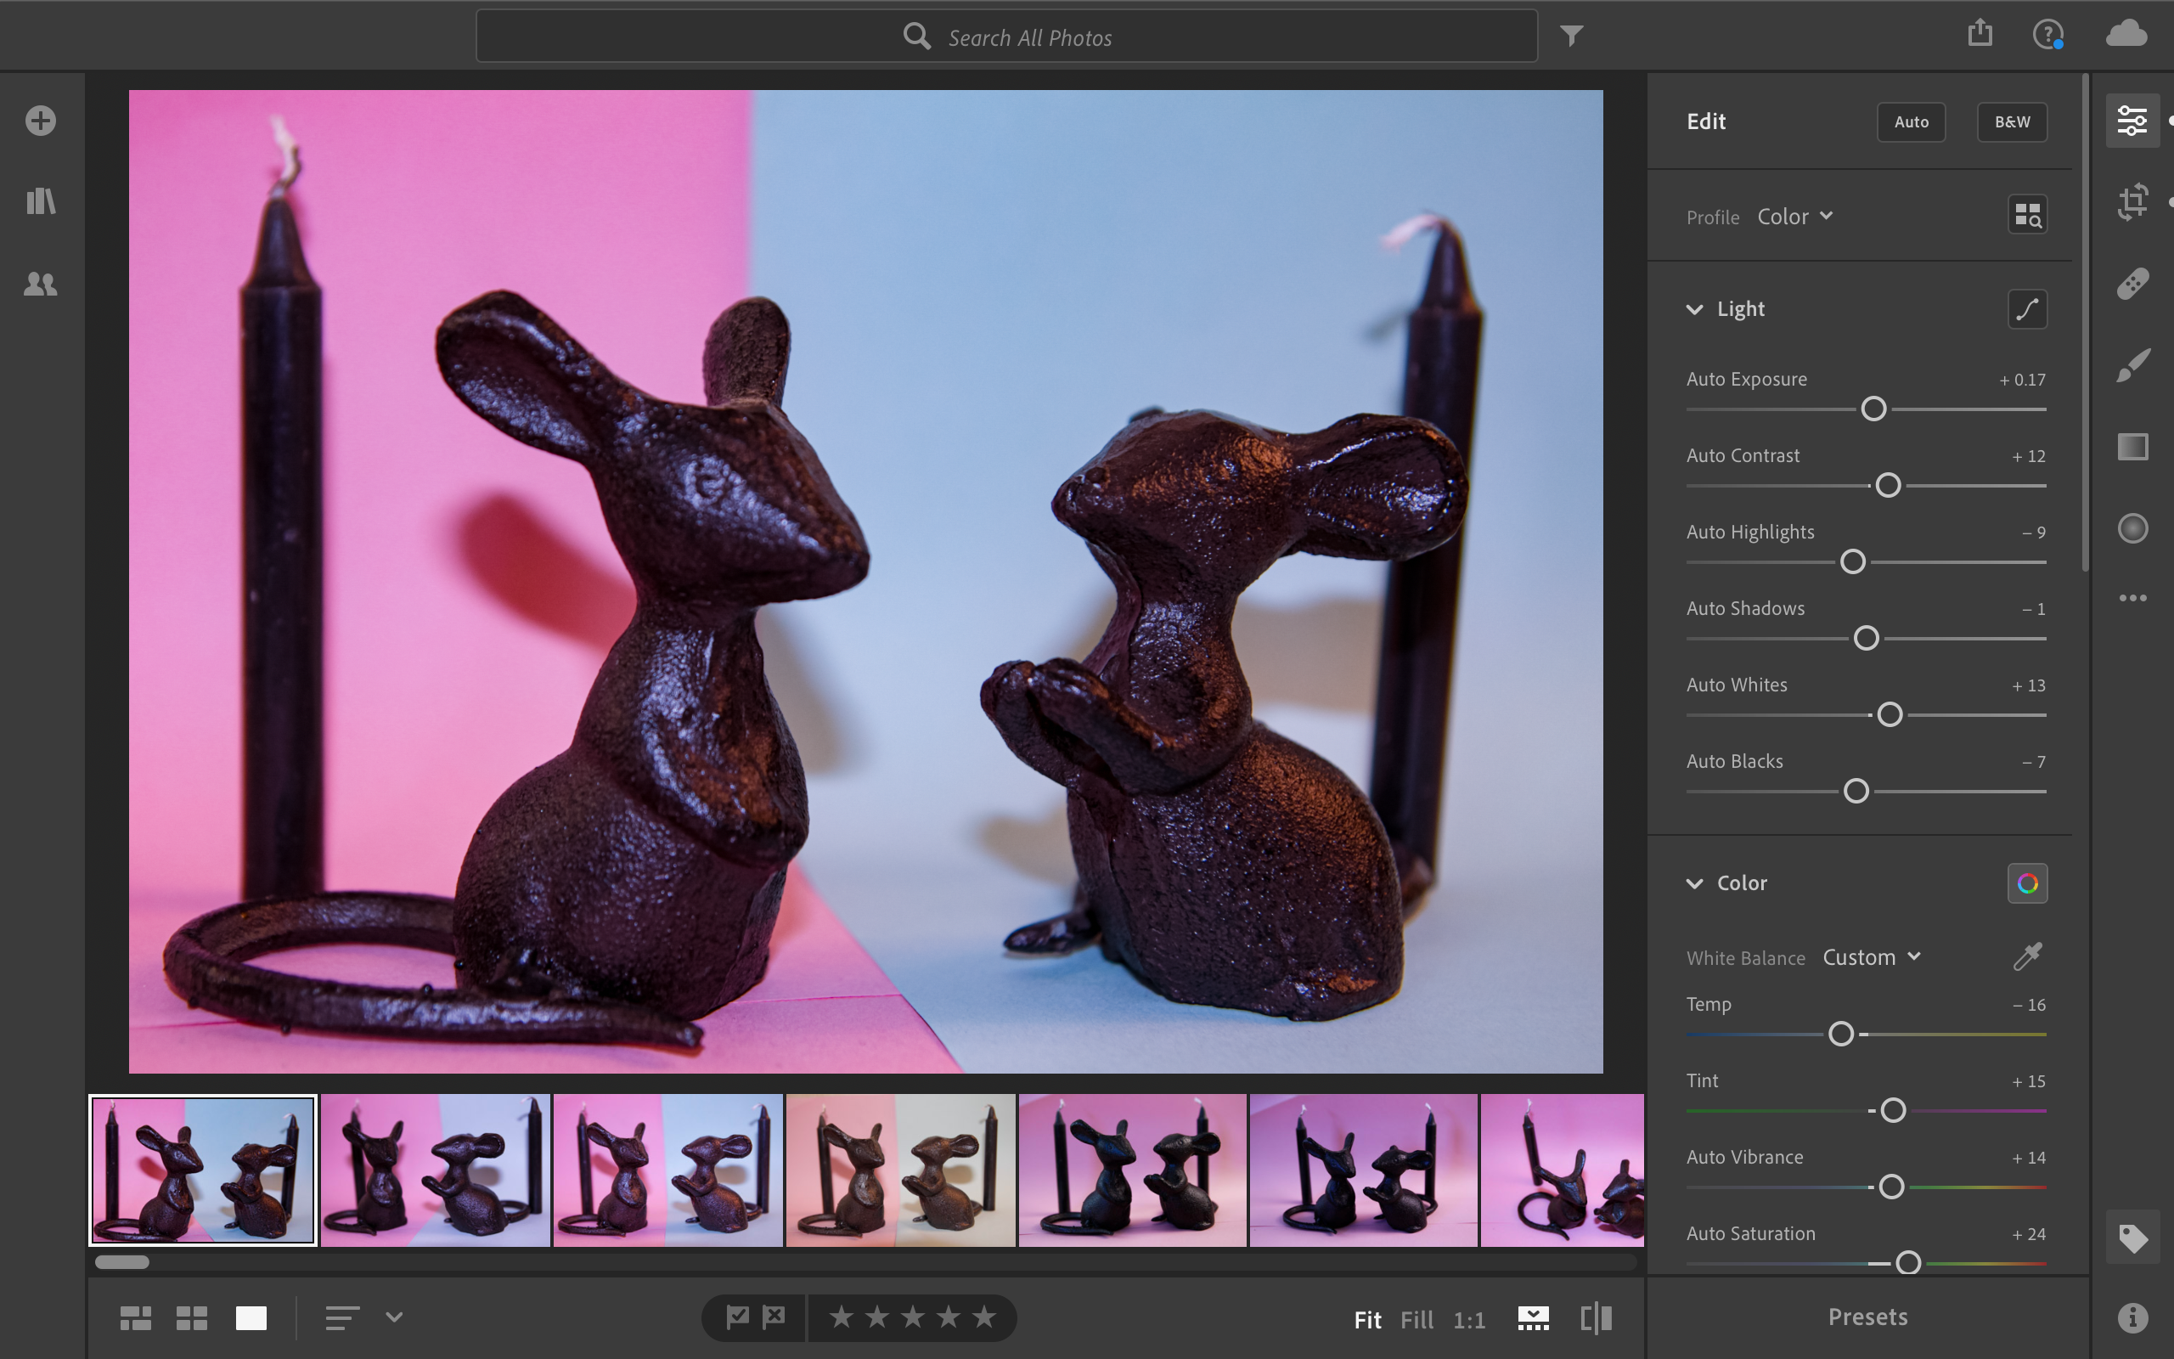Click the Auto Shadows value – 1

point(2033,609)
